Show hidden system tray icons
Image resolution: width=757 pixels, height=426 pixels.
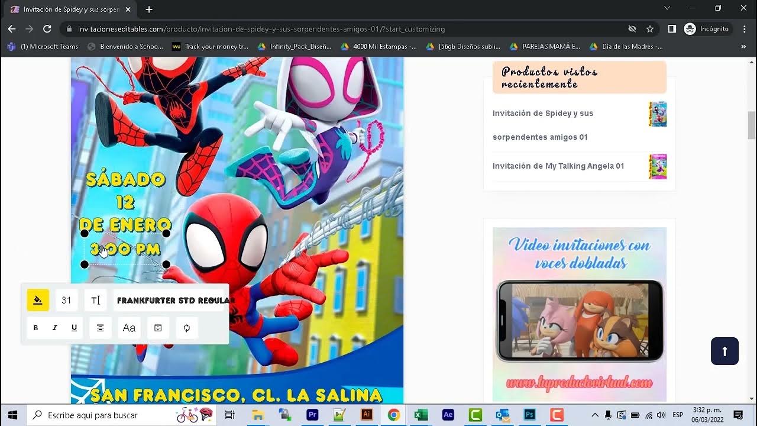tap(595, 415)
